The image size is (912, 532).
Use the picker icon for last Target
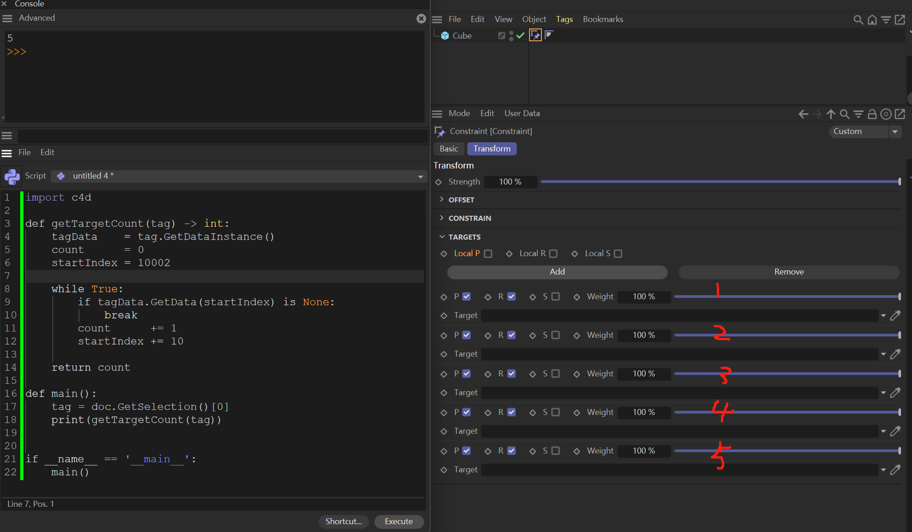[x=895, y=470]
